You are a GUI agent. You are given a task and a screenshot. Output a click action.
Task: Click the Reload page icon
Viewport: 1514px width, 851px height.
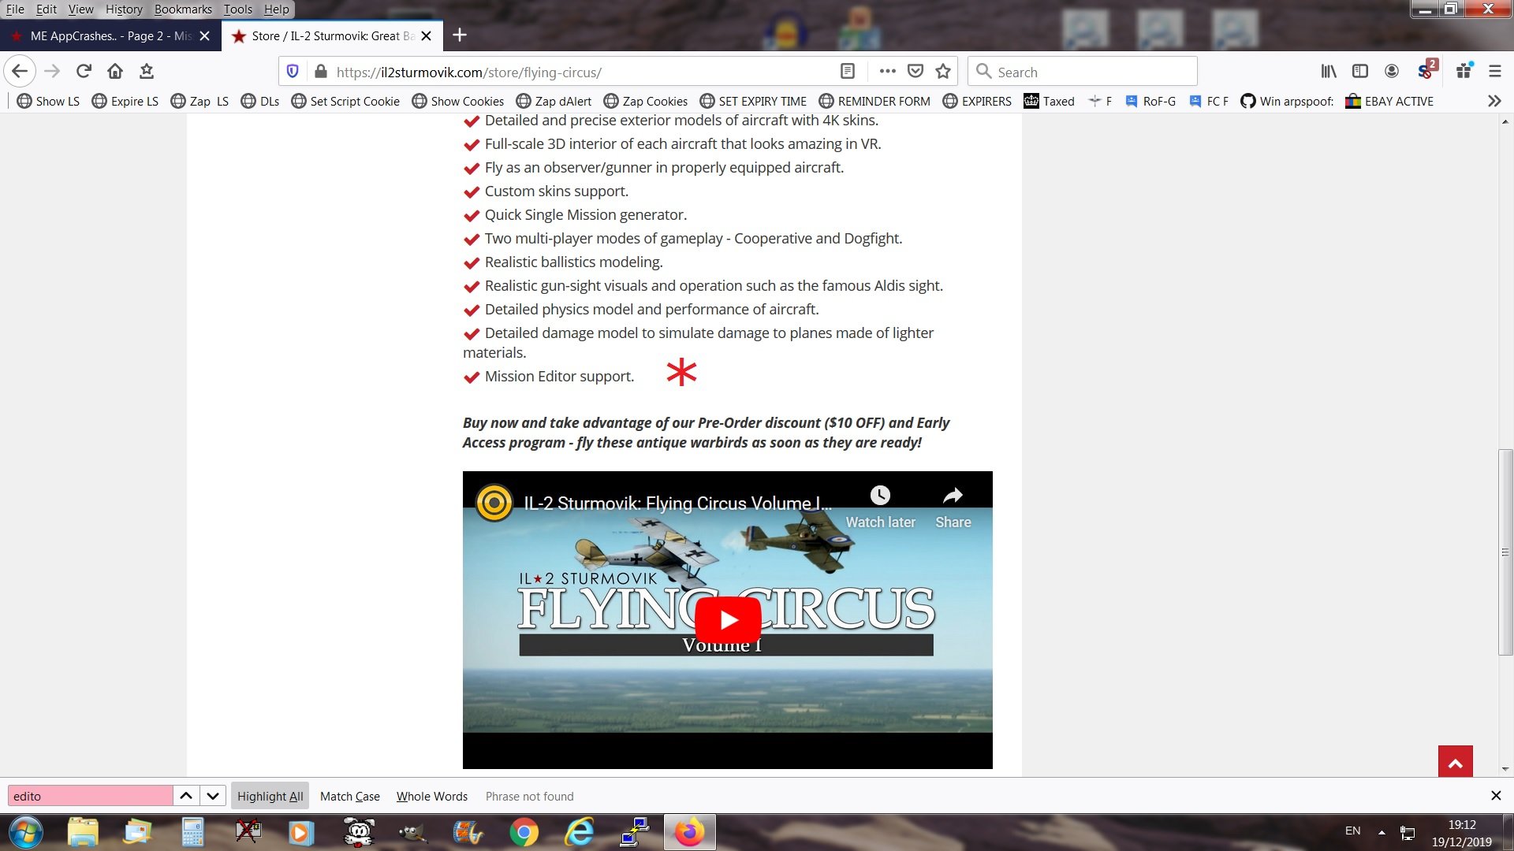click(x=84, y=72)
